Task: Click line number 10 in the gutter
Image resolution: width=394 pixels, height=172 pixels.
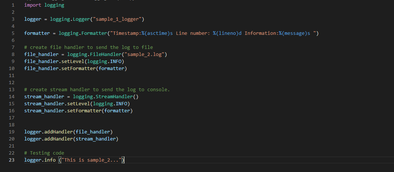Action: click(x=12, y=69)
